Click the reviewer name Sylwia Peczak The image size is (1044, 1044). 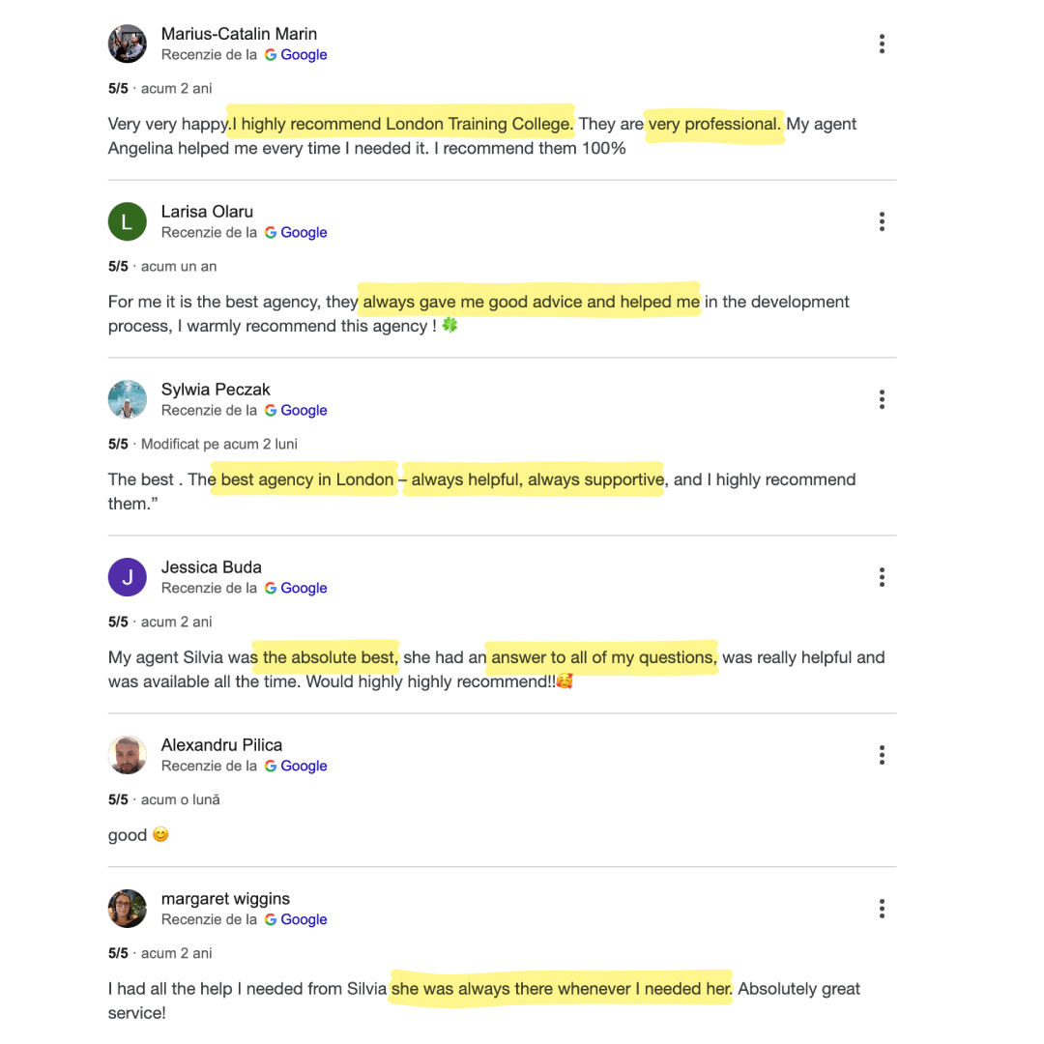click(x=216, y=390)
